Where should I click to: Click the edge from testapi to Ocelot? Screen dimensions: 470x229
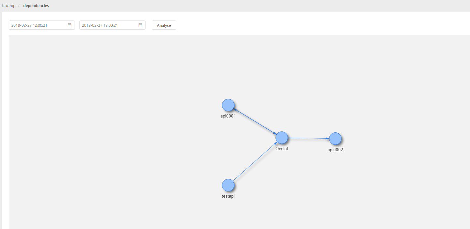click(255, 161)
